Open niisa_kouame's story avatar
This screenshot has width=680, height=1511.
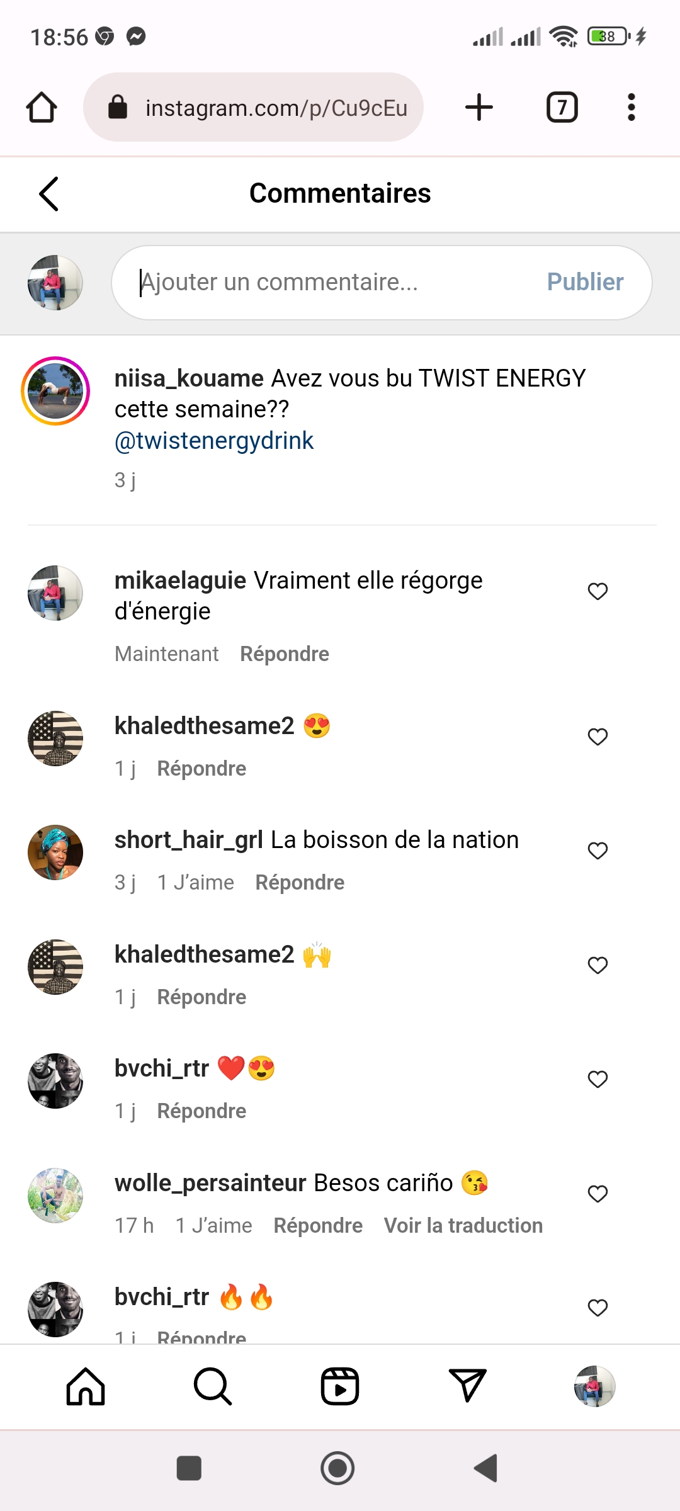pos(55,391)
